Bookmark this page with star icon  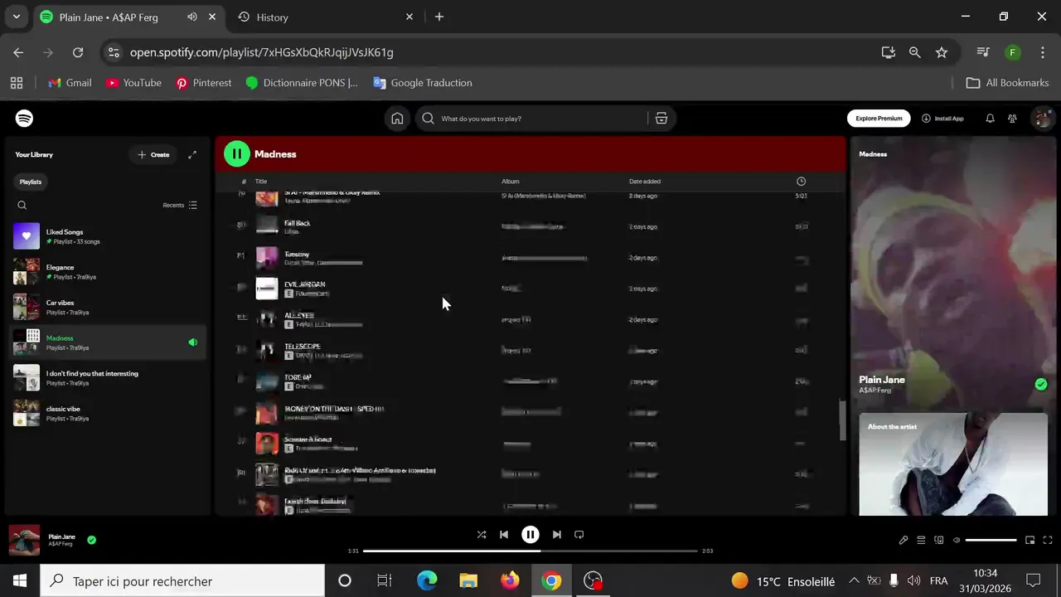[942, 52]
